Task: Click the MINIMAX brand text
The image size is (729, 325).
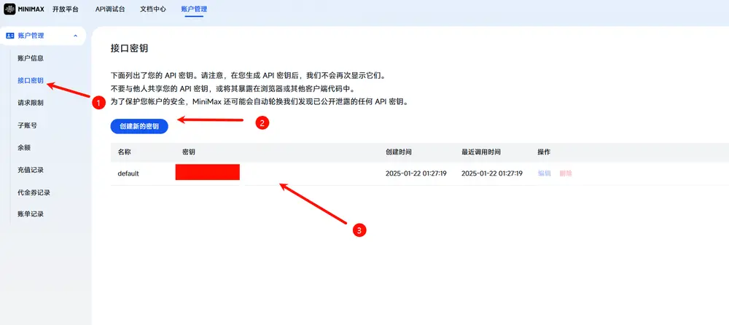Action: point(31,9)
